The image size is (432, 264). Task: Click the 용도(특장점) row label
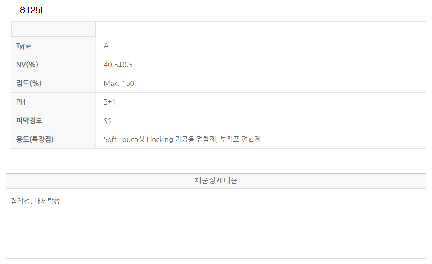(35, 139)
